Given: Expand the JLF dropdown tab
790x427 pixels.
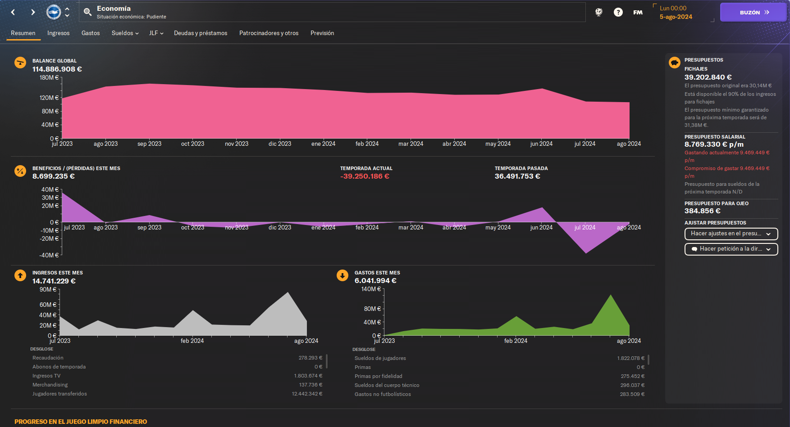Looking at the screenshot, I should pos(156,33).
